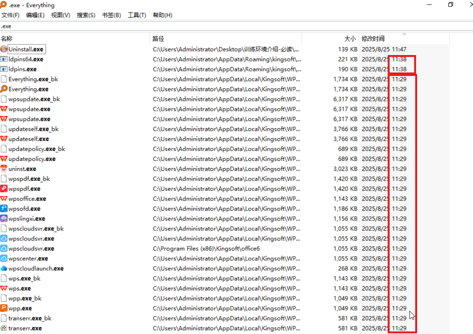Click the 1,156 KB size cell
473x334 pixels.
point(345,219)
